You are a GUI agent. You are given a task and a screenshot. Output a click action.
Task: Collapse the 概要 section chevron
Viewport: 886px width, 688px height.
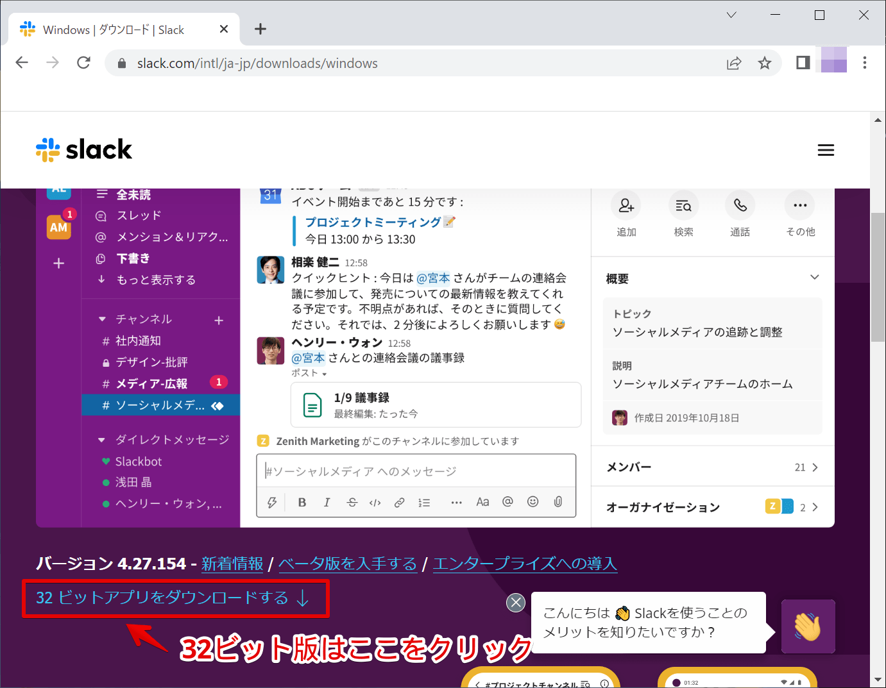pyautogui.click(x=814, y=277)
